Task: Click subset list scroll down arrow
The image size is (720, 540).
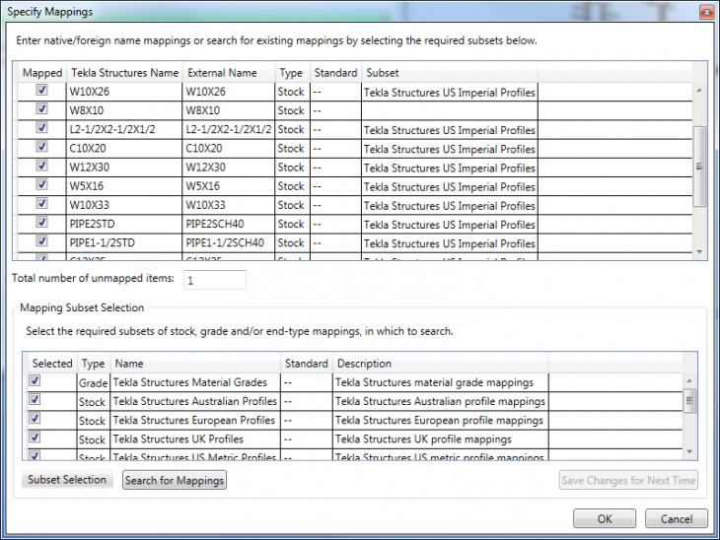Action: [689, 451]
